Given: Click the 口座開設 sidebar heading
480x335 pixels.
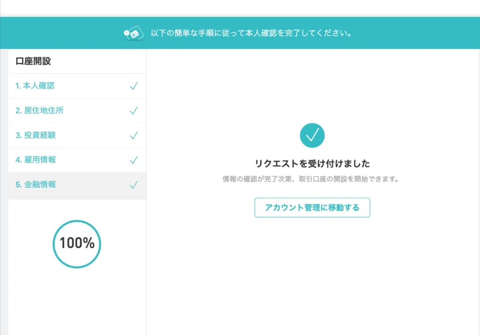Looking at the screenshot, I should (33, 61).
